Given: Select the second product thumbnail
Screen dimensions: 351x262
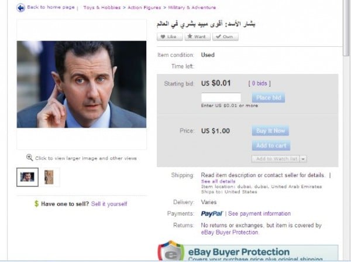Looking at the screenshot, I should click(49, 177).
